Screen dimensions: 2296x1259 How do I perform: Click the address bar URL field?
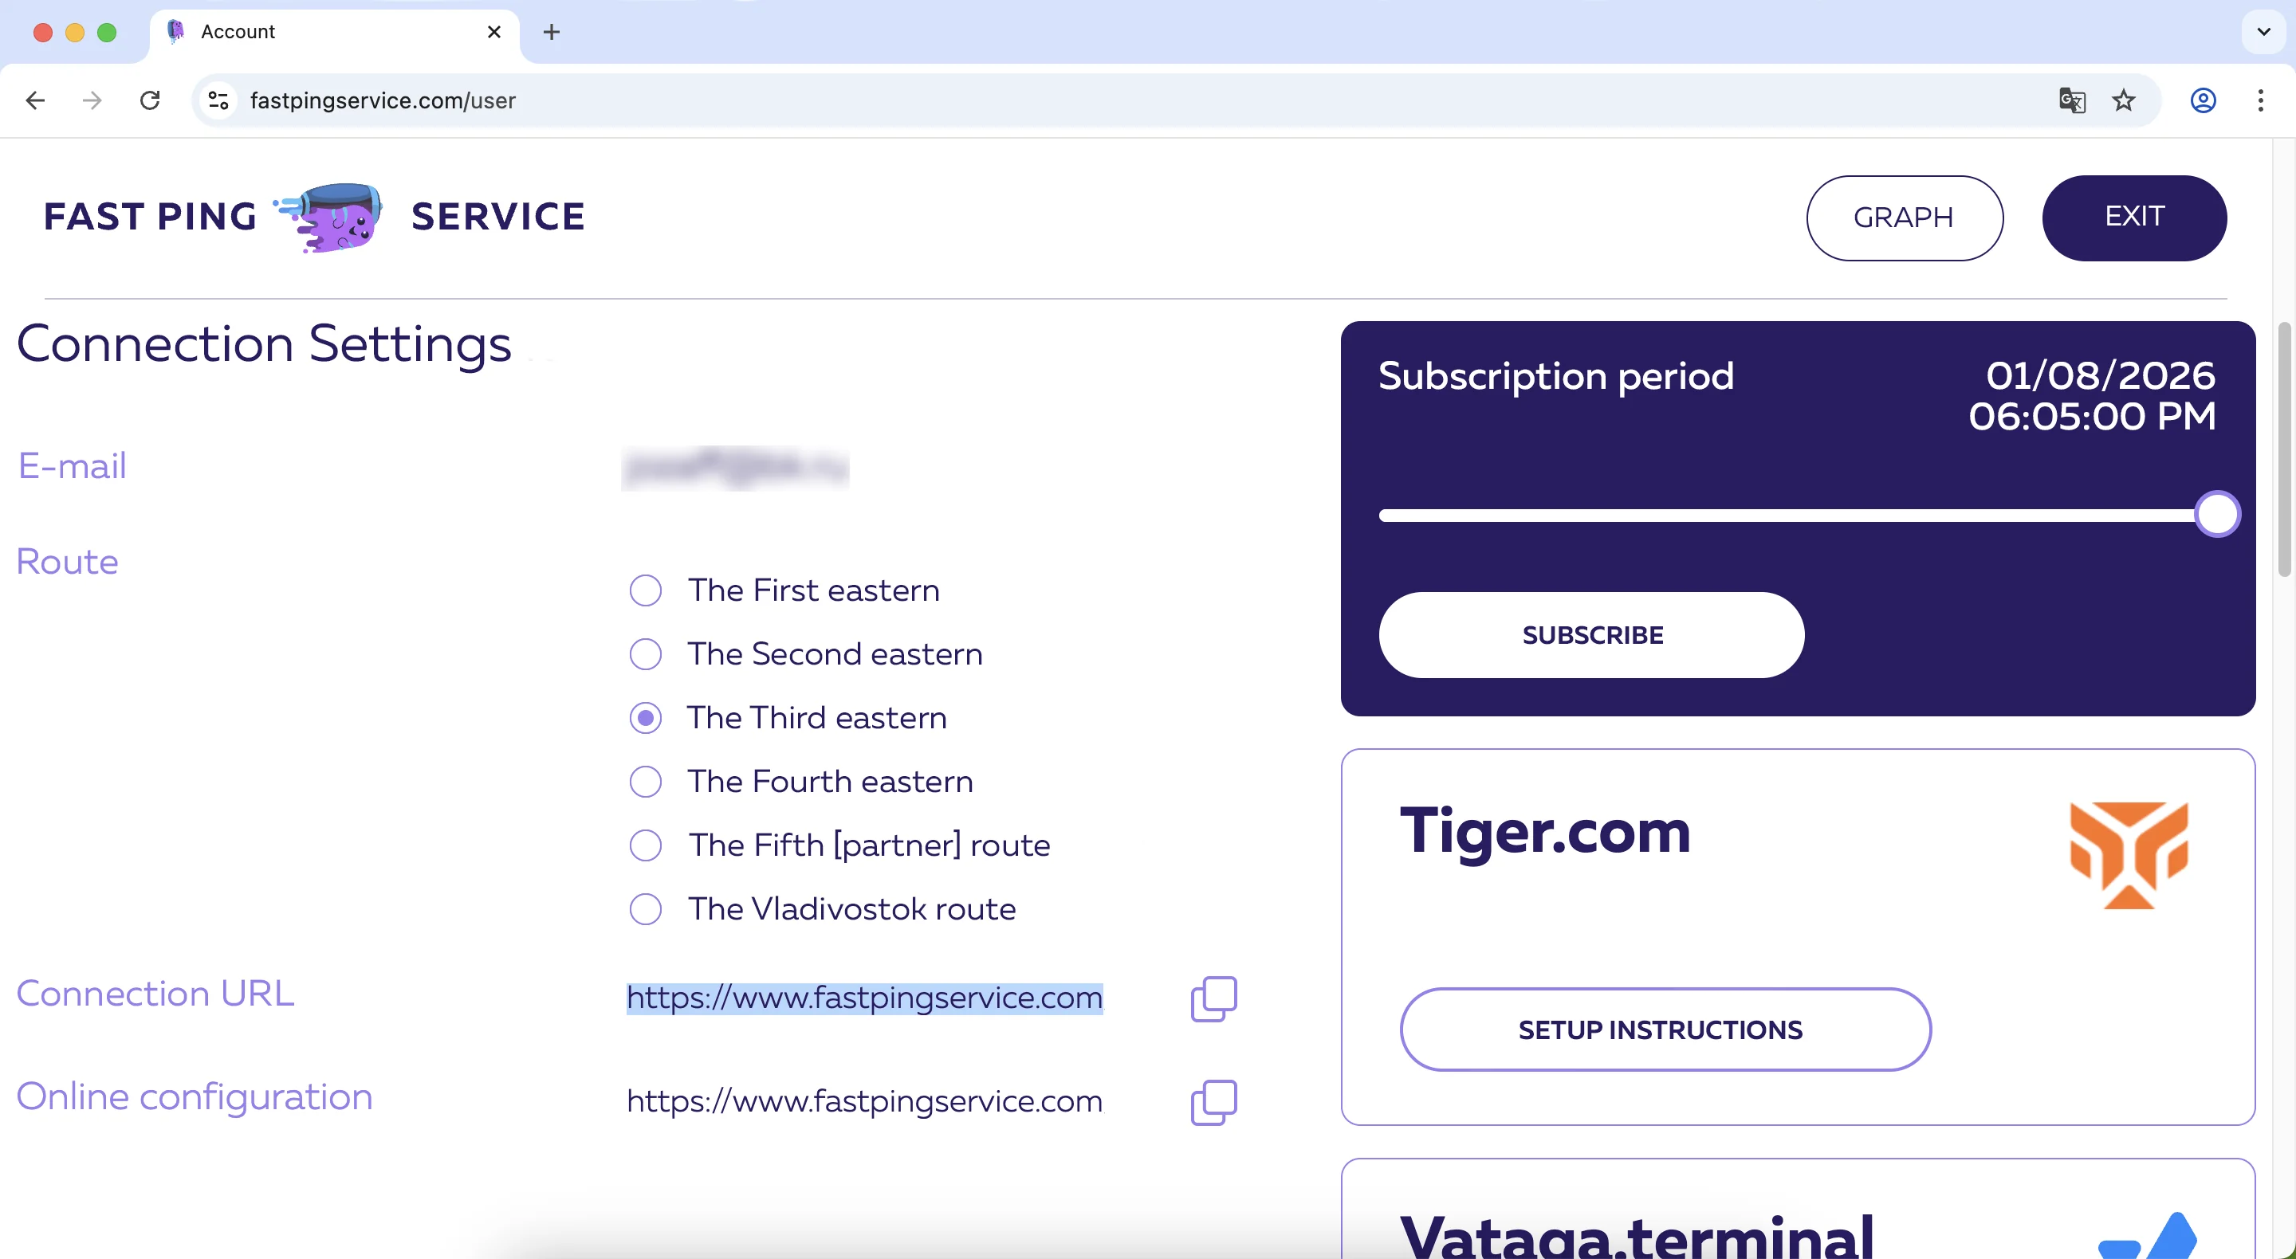tap(1070, 100)
